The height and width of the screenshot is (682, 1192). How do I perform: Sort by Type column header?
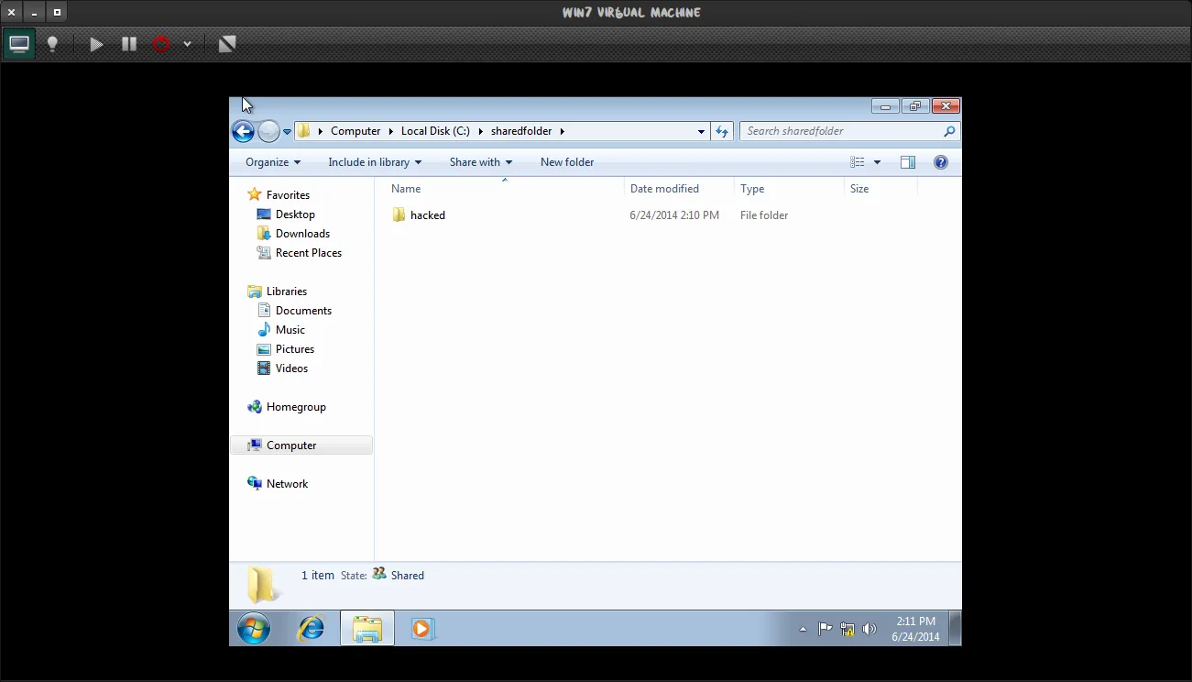752,189
